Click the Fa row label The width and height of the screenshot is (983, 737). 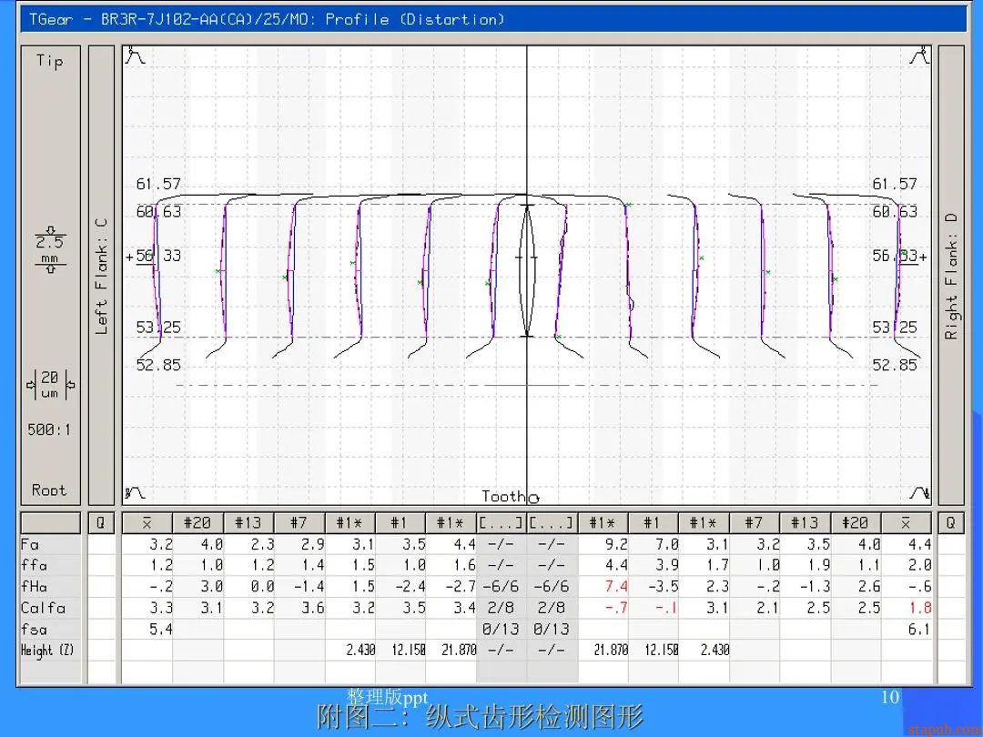click(30, 545)
